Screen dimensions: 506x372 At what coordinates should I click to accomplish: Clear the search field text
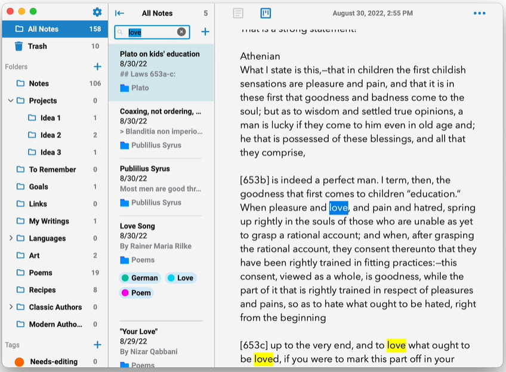[181, 32]
